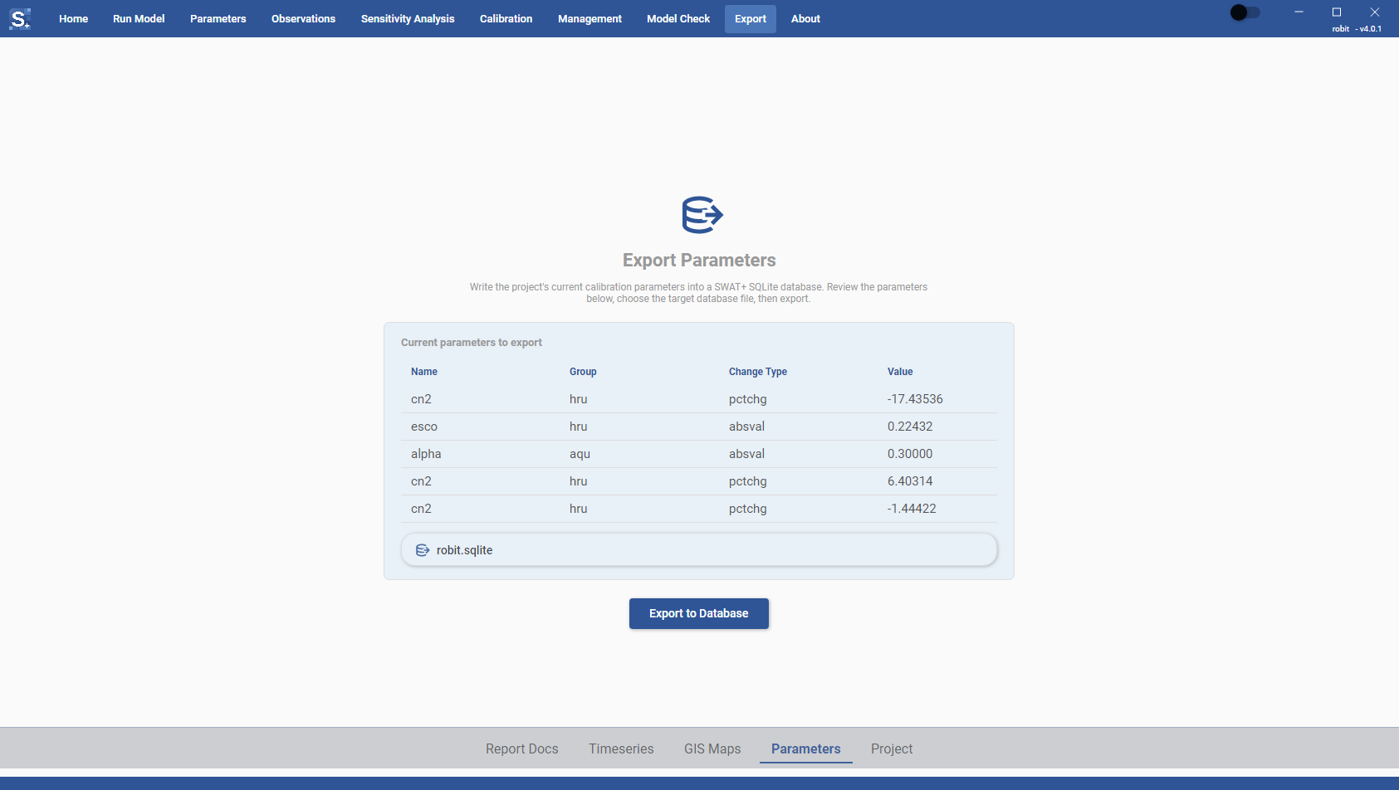Toggle the dark mode switch
The width and height of the screenshot is (1399, 790).
pos(1245,12)
